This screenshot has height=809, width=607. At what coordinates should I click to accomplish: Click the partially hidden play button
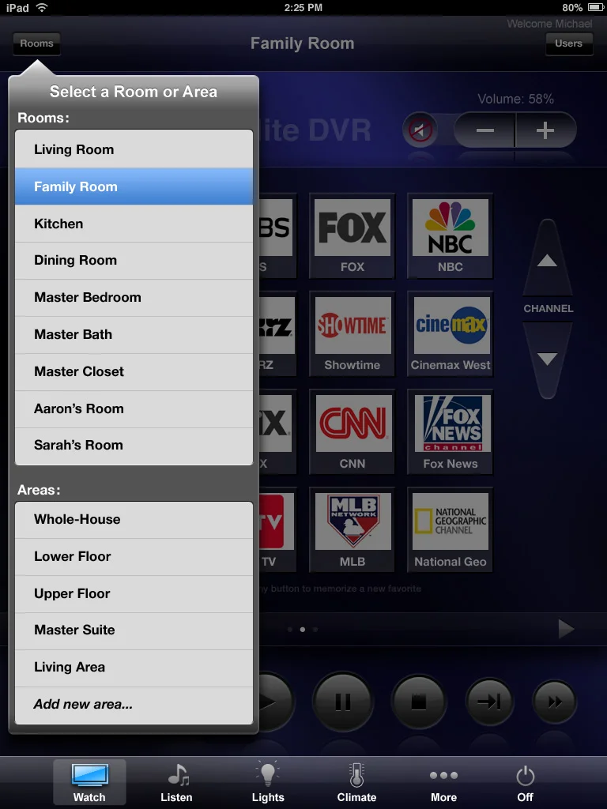point(276,702)
